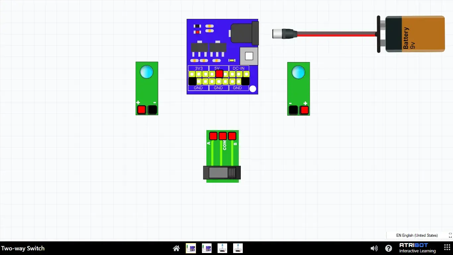Click the right module's blue LED
The width and height of the screenshot is (453, 255).
[298, 72]
